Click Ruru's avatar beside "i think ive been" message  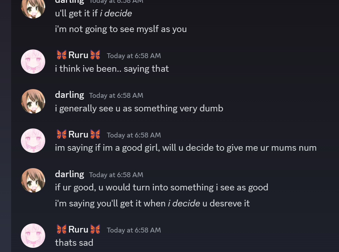(x=33, y=62)
